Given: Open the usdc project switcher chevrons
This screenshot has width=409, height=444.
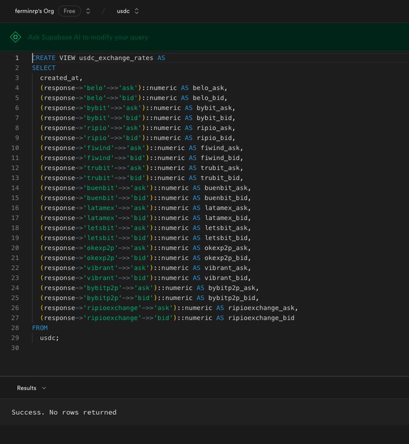Looking at the screenshot, I should (137, 11).
